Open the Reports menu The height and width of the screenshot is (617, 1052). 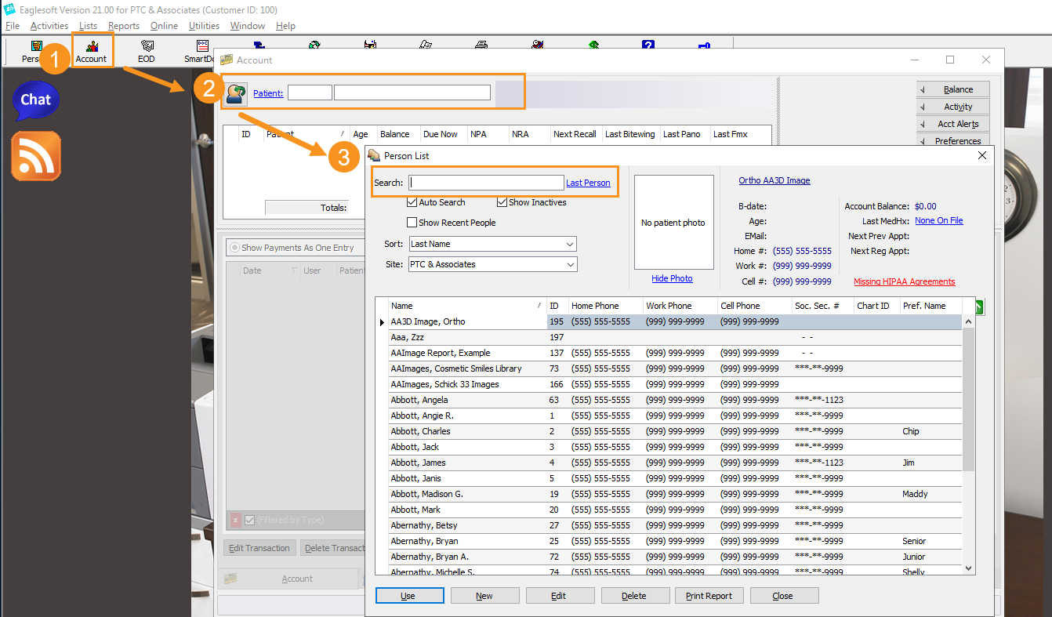coord(124,26)
